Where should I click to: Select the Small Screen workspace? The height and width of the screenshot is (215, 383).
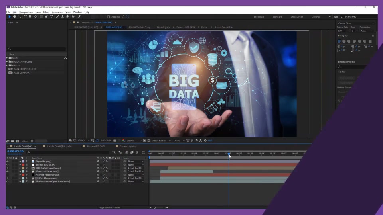[296, 17]
